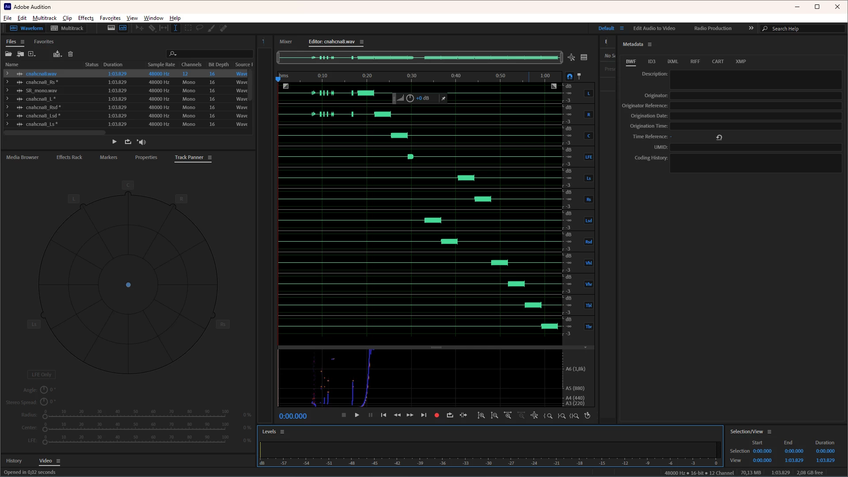Switch to Multitrack view
Screen dimensions: 848x477
[67, 28]
